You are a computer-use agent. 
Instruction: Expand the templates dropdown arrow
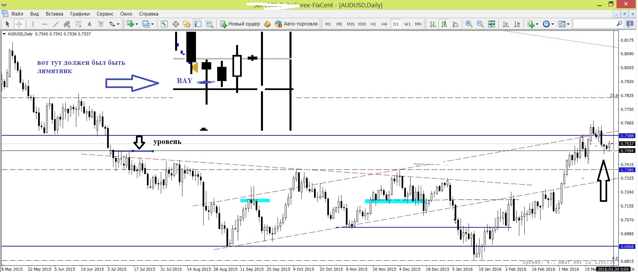point(568,24)
